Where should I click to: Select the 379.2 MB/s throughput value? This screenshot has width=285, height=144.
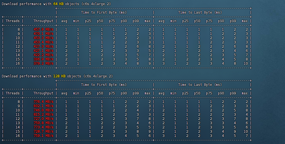tap(43, 63)
